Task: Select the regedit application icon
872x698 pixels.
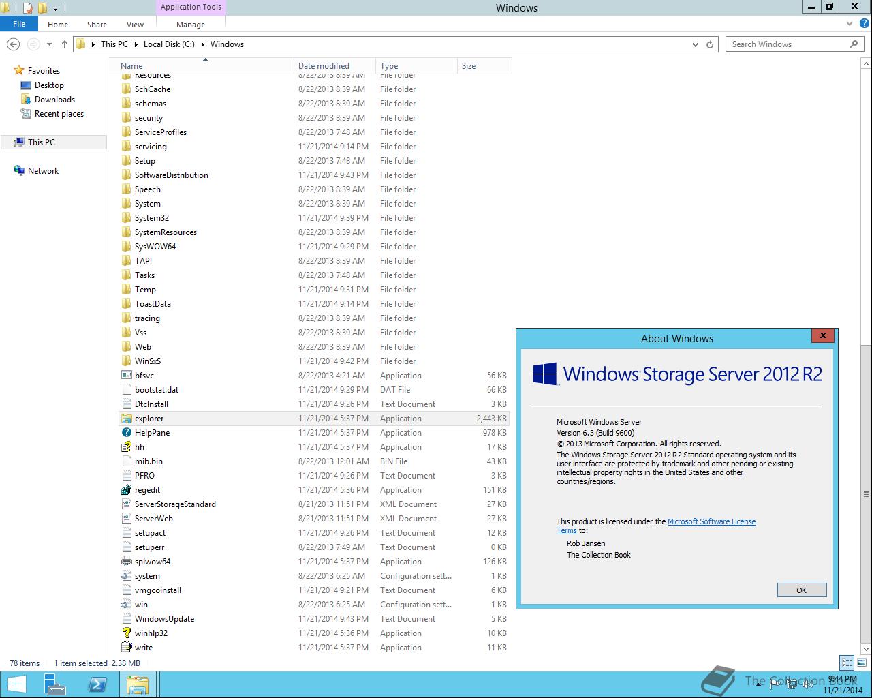Action: click(x=126, y=490)
